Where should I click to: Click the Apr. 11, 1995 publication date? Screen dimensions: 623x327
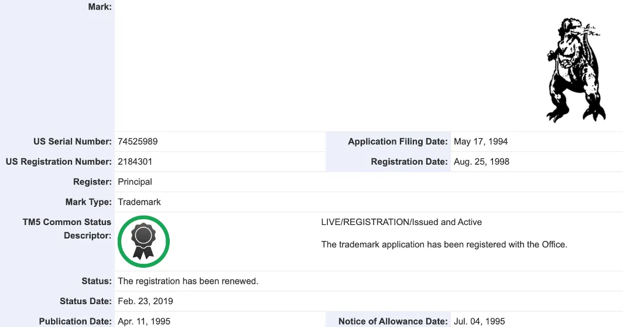tap(144, 321)
